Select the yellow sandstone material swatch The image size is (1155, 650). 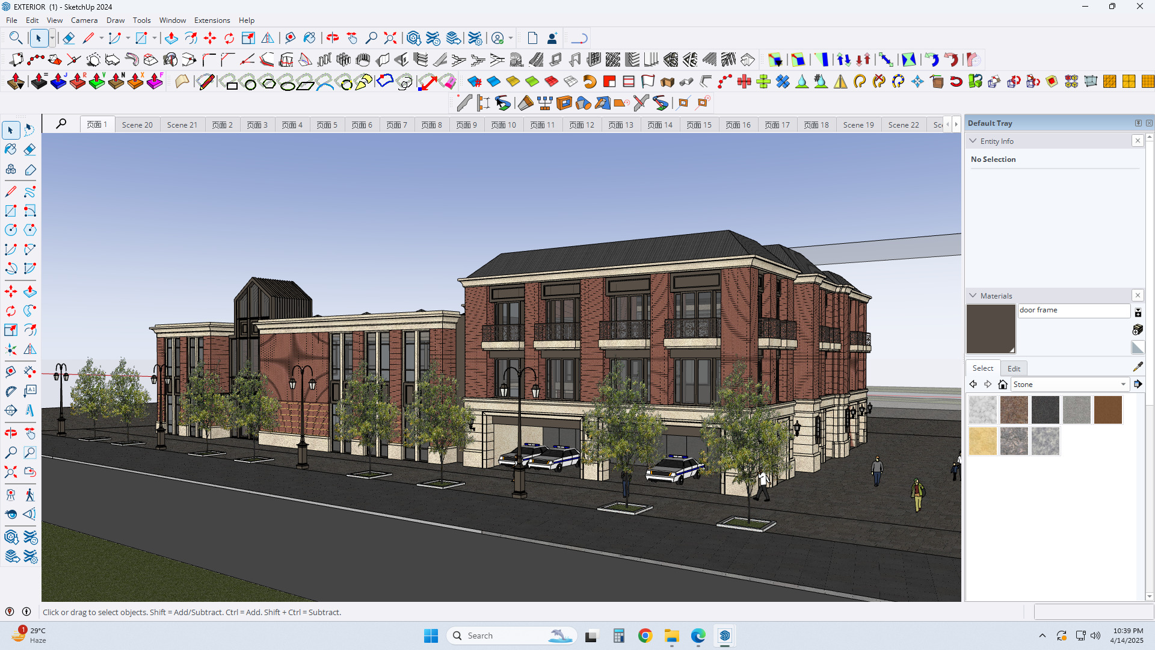(983, 441)
